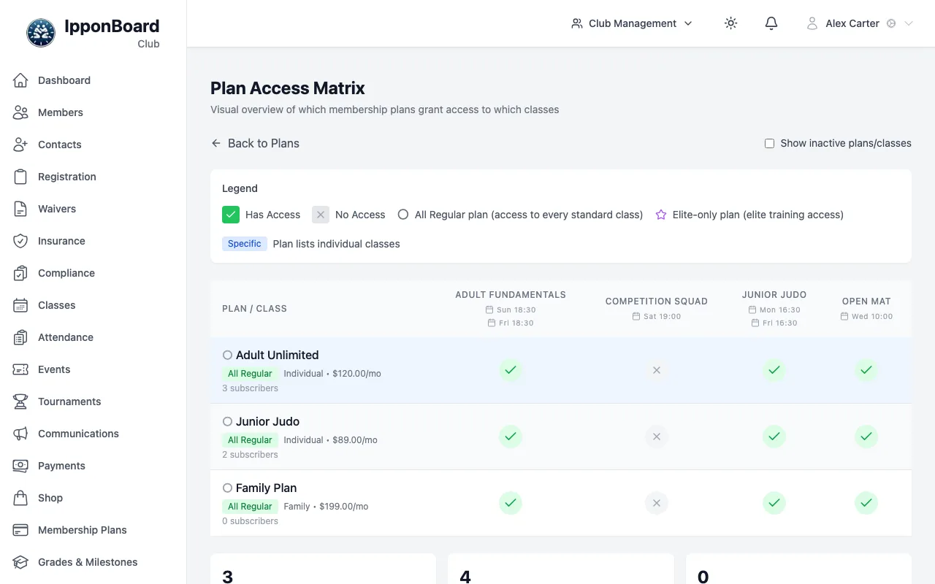The width and height of the screenshot is (935, 584).
Task: Open the Adult Unlimited plan name
Action: pos(278,355)
